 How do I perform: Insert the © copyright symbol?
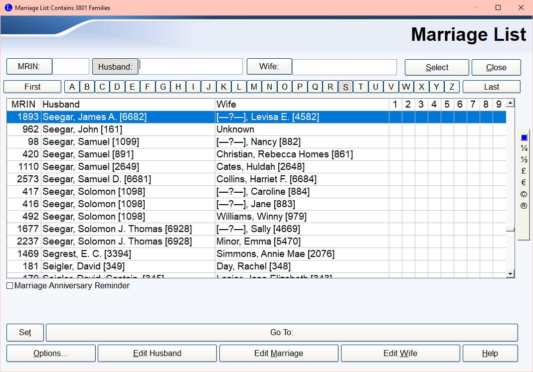coord(524,194)
